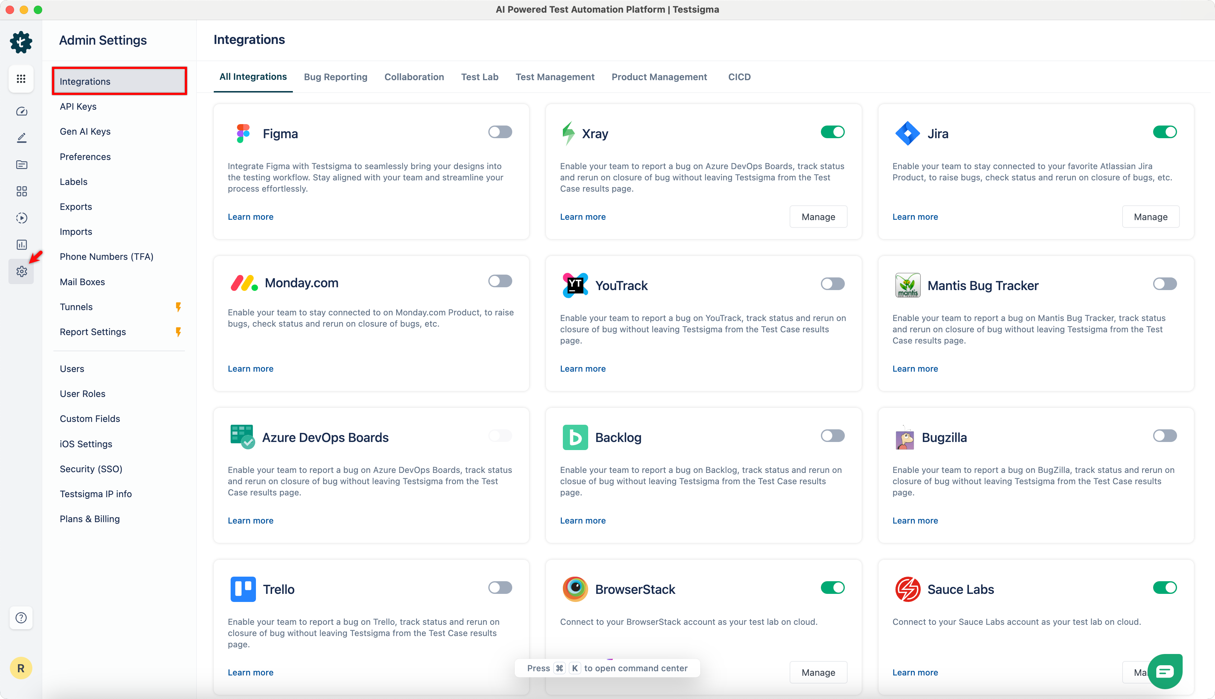Switch to the Bug Reporting tab

coord(335,77)
